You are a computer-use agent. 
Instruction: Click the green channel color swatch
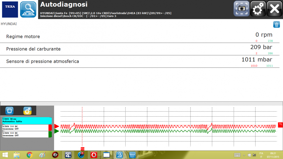point(50,134)
